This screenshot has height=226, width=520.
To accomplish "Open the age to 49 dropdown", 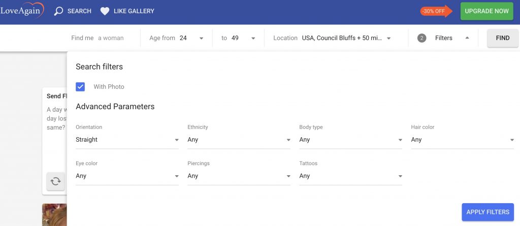I will click(238, 38).
